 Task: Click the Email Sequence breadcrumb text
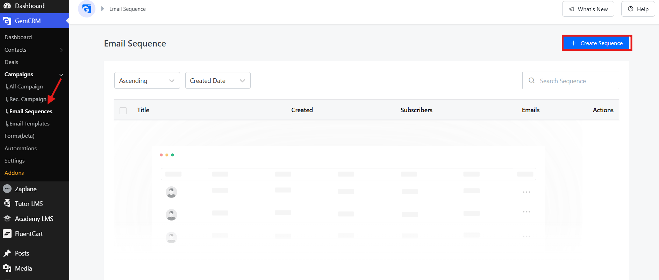[x=128, y=9]
